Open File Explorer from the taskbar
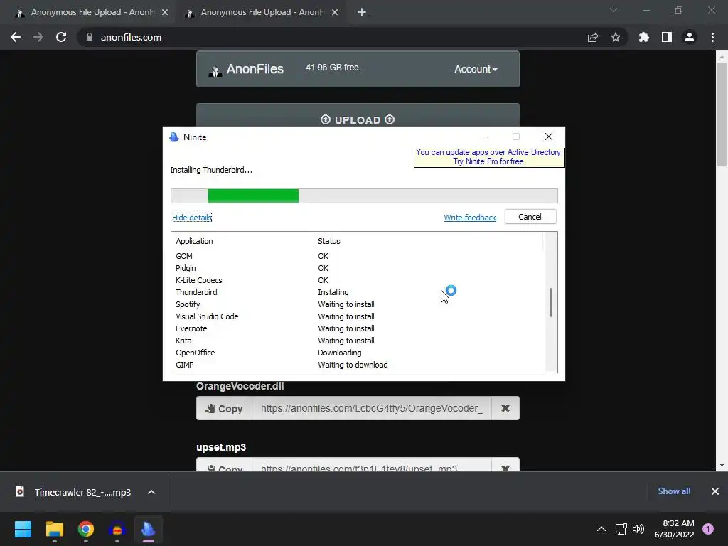This screenshot has height=546, width=728. point(54,529)
